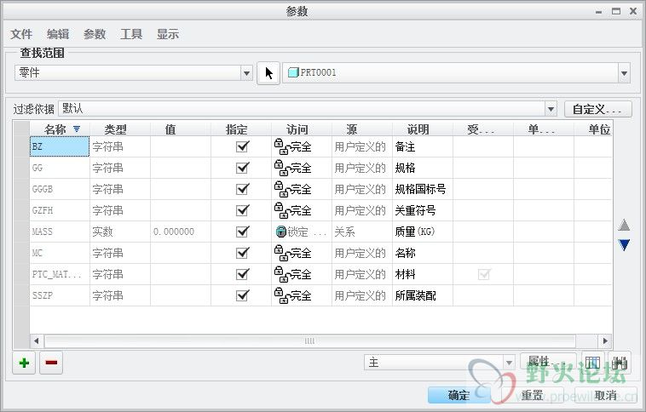Viewport: 646px width, 412px height.
Task: Click the lock access icon in SSZP row
Action: pyautogui.click(x=281, y=295)
